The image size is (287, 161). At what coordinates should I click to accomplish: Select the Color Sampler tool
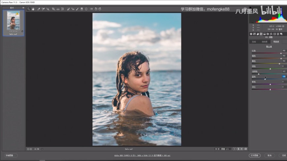click(43, 9)
